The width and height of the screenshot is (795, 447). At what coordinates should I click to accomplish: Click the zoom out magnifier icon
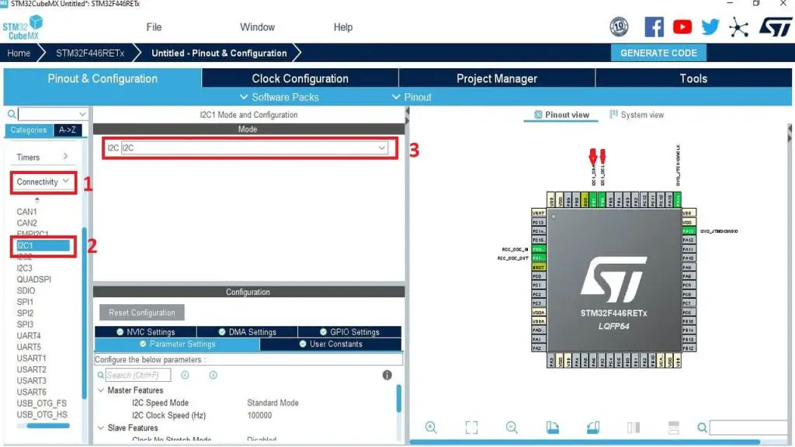pyautogui.click(x=512, y=428)
